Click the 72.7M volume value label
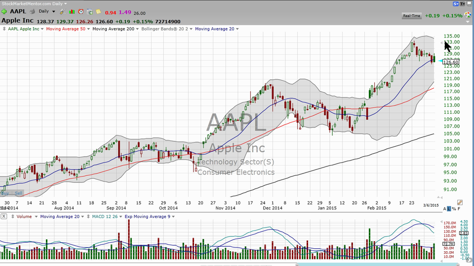The width and height of the screenshot is (474, 266). [448, 244]
